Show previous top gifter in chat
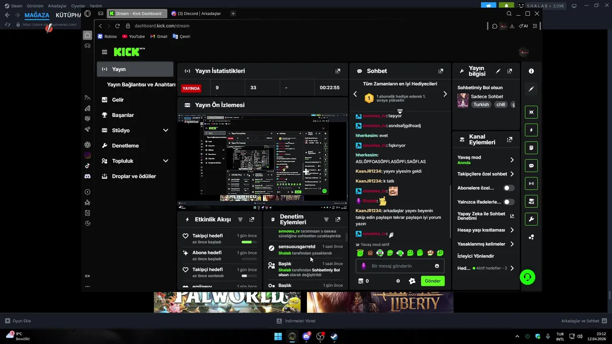 [355, 94]
